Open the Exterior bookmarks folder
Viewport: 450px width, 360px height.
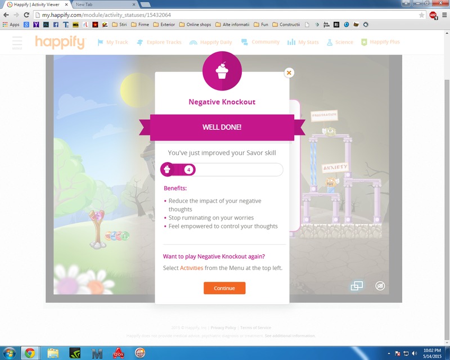164,25
